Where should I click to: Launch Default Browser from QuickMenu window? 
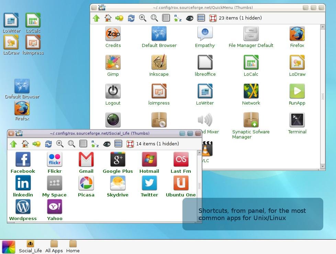click(159, 34)
